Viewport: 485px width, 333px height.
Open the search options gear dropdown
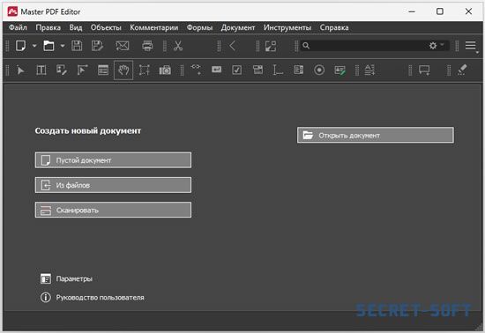click(x=436, y=46)
